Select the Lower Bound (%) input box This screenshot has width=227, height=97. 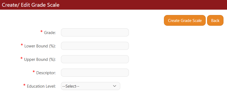point(95,46)
